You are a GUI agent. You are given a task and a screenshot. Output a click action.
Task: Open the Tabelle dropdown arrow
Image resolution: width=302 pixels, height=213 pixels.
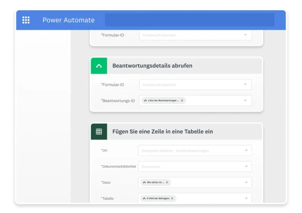point(246,199)
